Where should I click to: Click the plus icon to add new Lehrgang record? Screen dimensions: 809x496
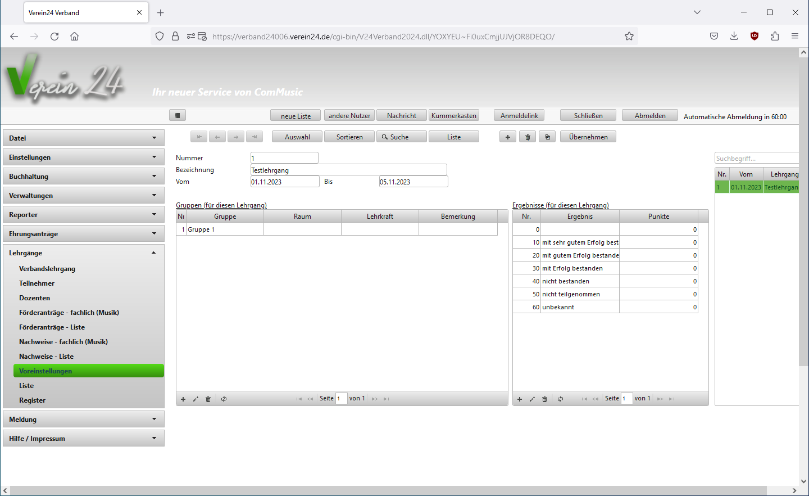507,137
